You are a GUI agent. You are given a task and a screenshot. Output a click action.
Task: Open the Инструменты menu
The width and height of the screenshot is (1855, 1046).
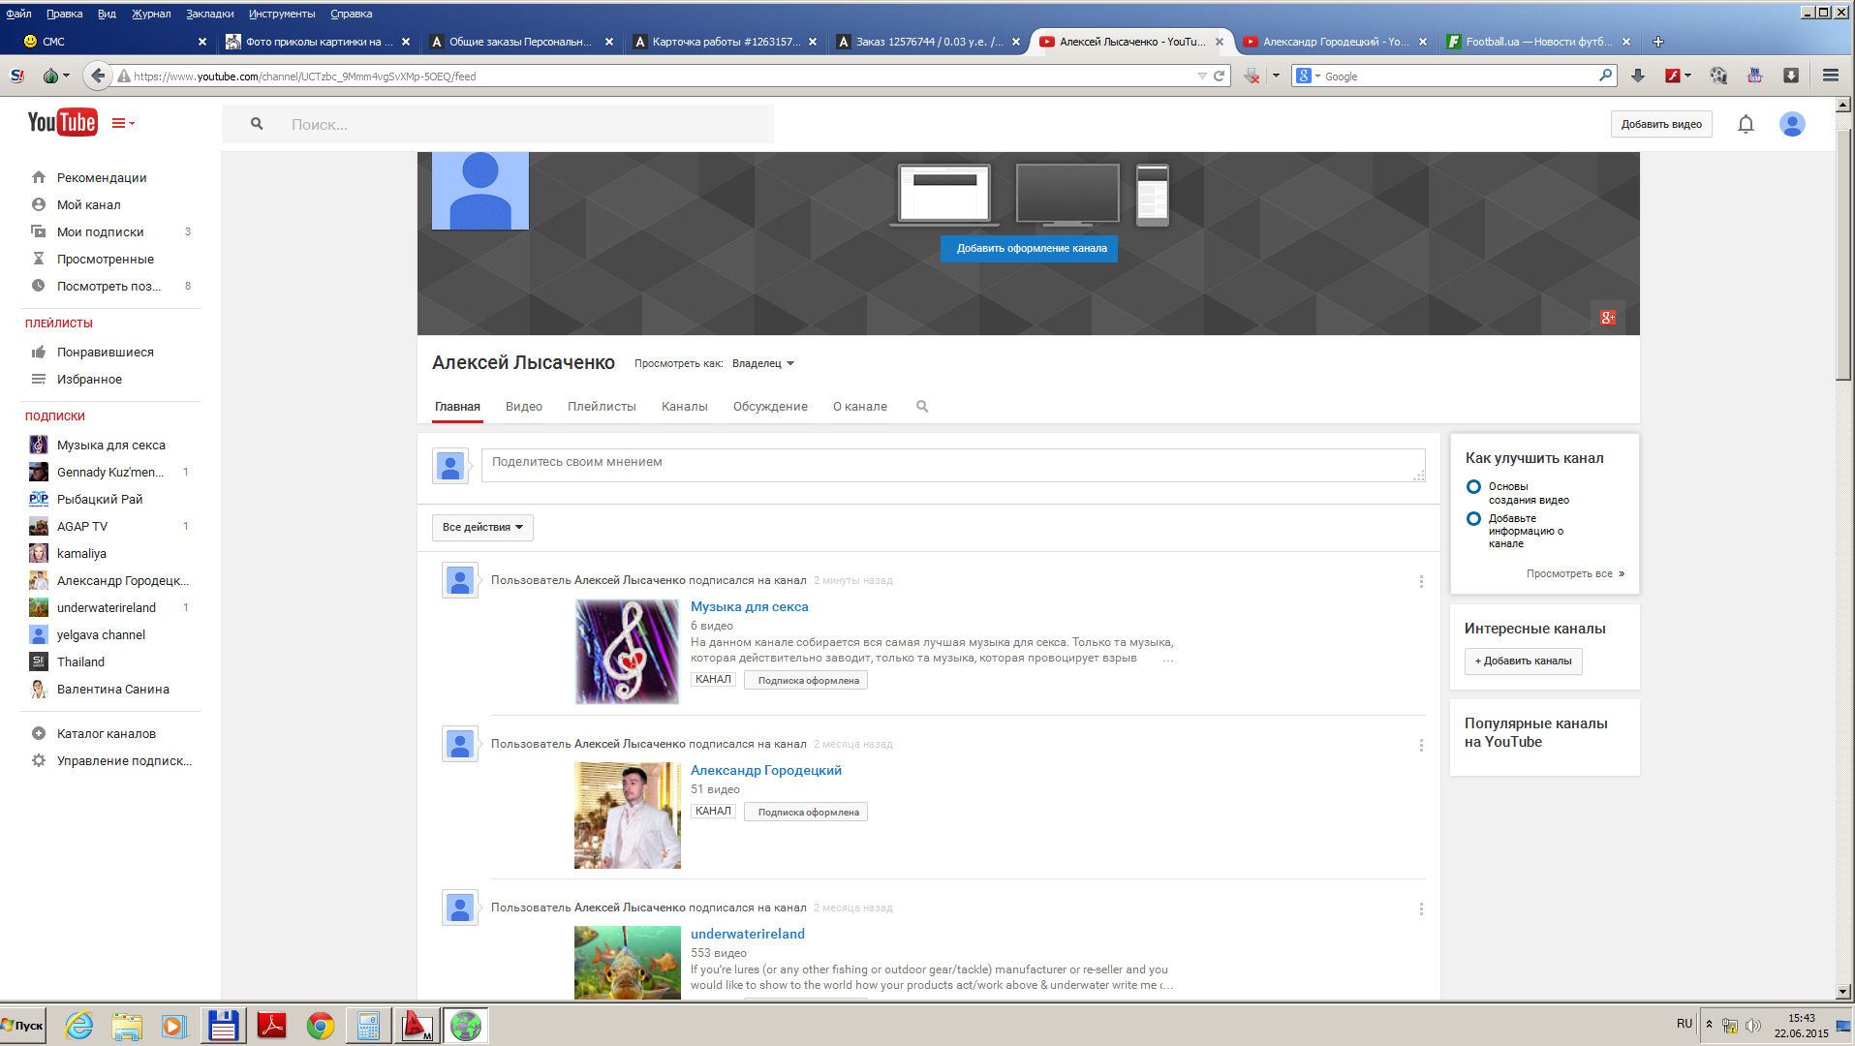282,14
